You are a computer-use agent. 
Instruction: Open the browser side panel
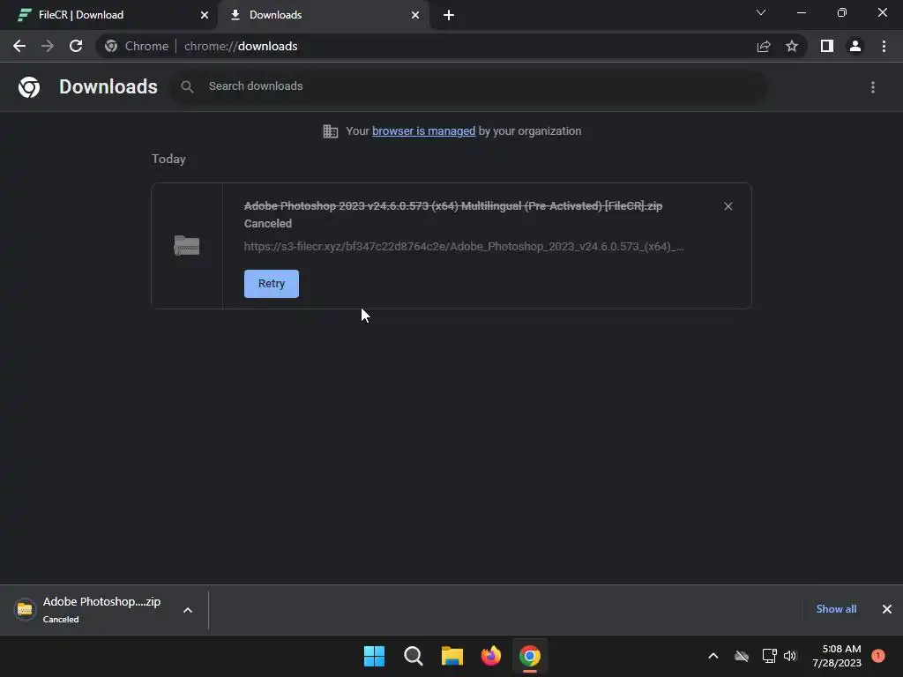point(827,46)
